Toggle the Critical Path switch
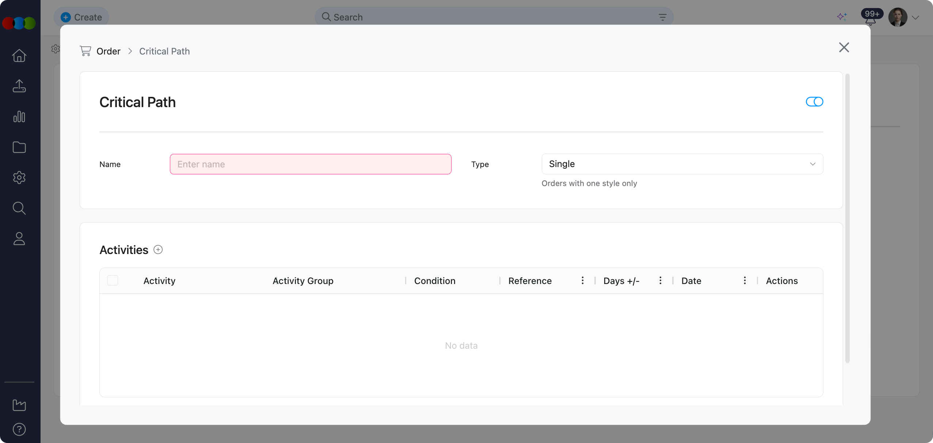Image resolution: width=933 pixels, height=443 pixels. [x=814, y=102]
